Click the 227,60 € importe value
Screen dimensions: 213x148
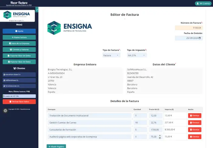pos(169,122)
